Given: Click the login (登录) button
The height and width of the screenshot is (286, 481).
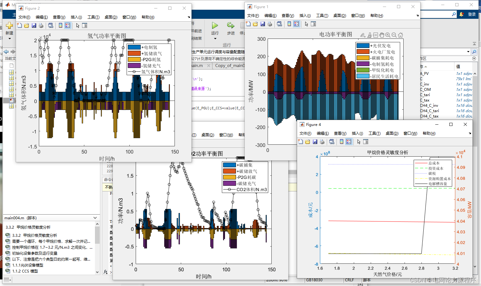Looking at the screenshot, I should click(x=472, y=14).
